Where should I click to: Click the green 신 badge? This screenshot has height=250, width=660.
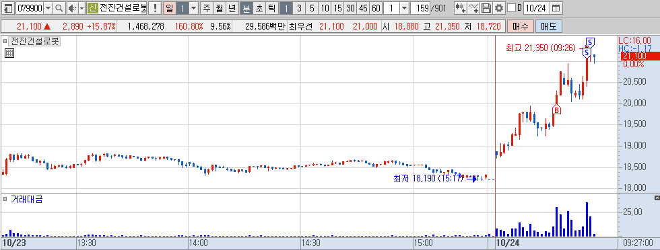92,8
